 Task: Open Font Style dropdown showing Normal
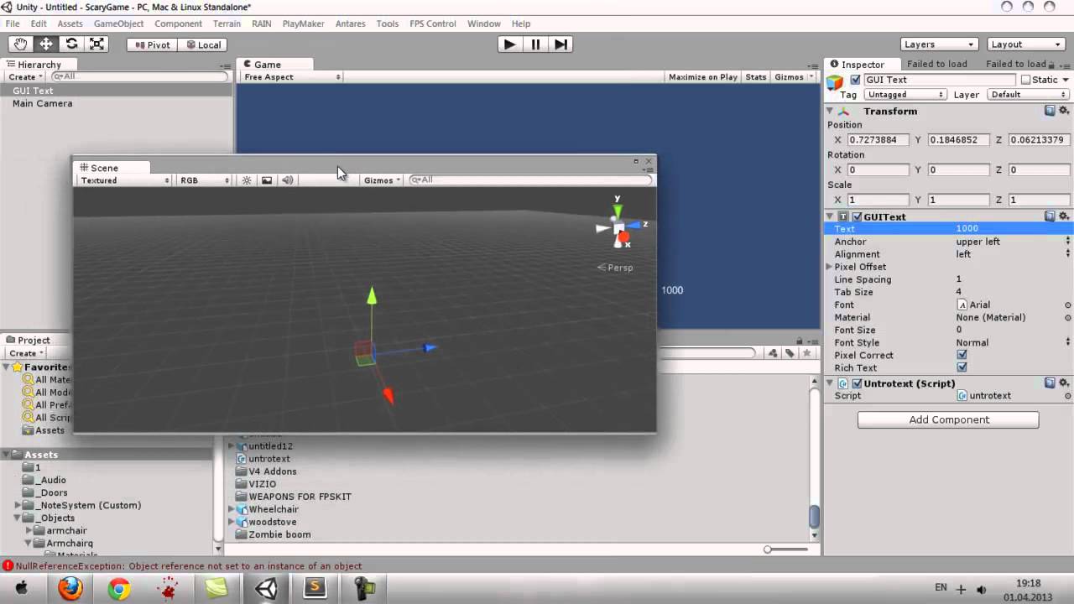coord(1013,342)
